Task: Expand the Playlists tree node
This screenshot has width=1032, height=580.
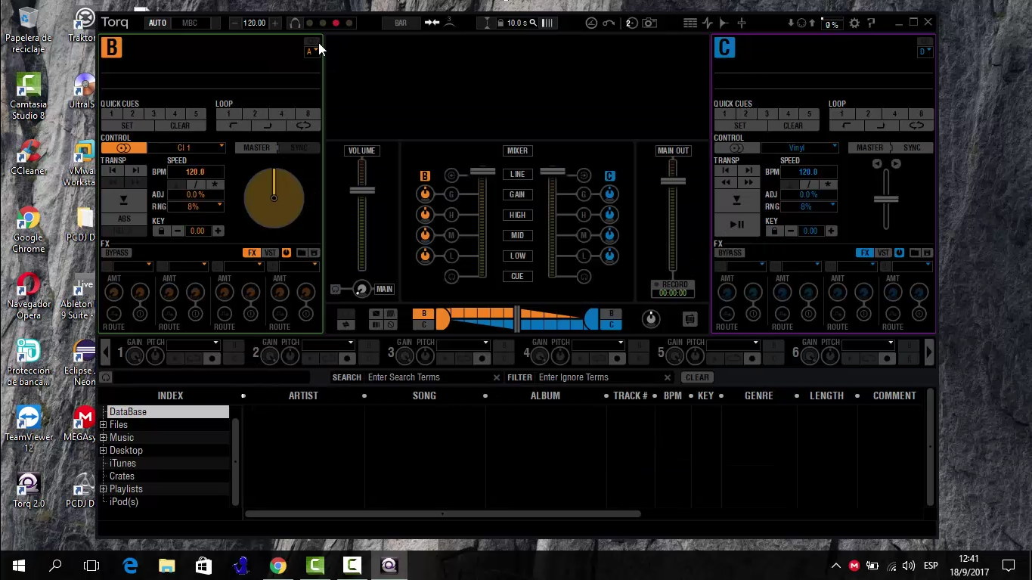Action: (x=104, y=489)
